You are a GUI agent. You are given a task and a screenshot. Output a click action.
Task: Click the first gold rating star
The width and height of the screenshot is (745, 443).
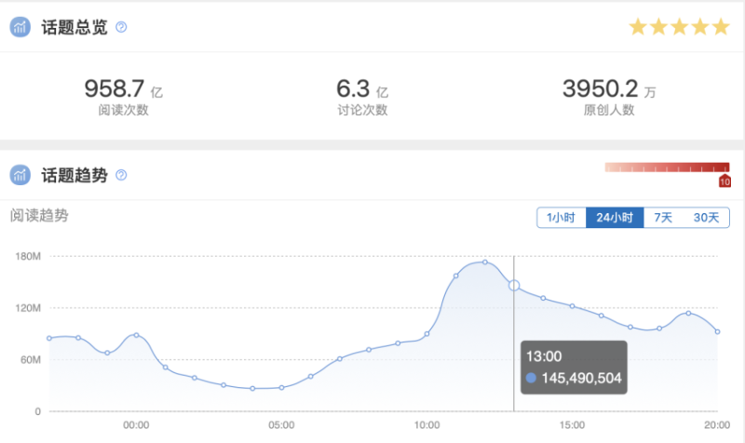pyautogui.click(x=638, y=27)
